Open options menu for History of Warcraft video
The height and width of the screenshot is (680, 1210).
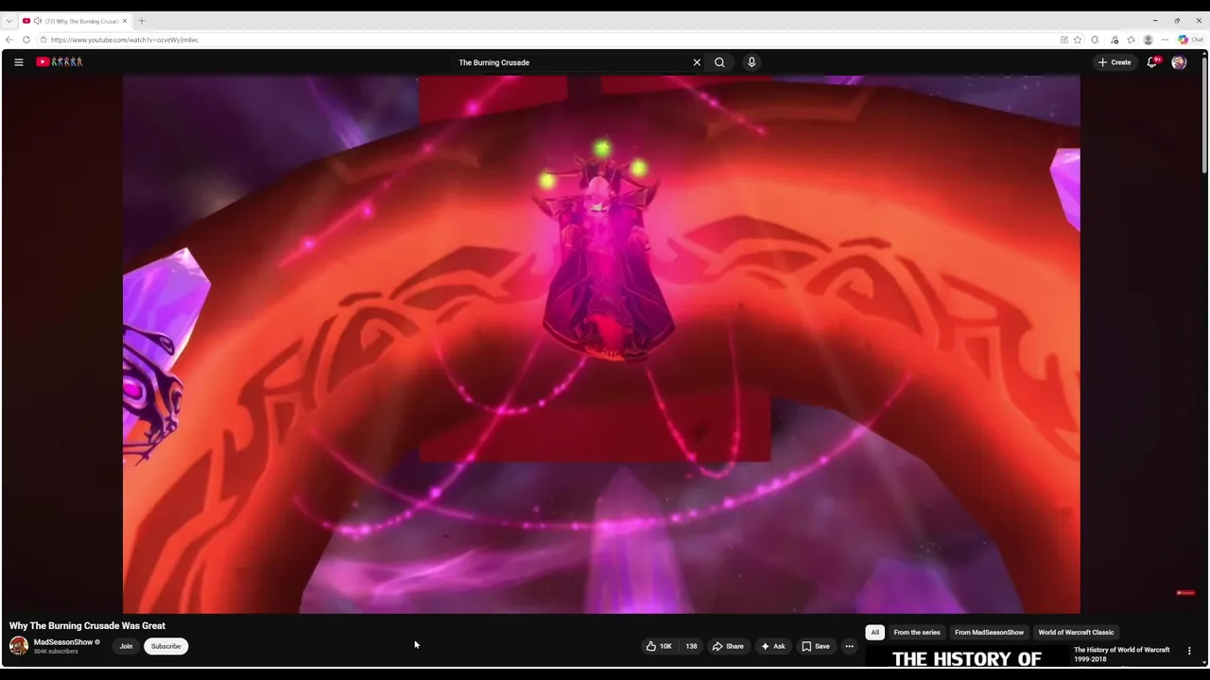coord(1189,651)
